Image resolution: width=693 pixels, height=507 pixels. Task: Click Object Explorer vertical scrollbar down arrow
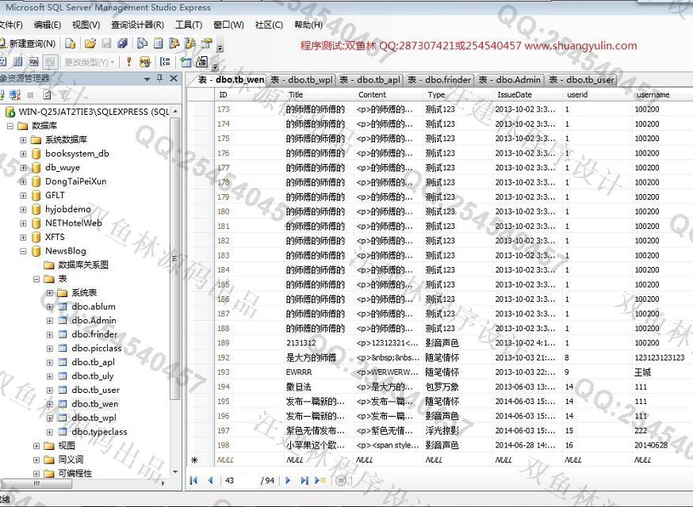tap(175, 472)
